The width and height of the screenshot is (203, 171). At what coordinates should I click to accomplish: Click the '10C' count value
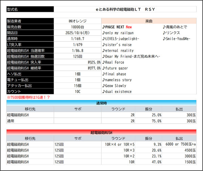pos(77,91)
